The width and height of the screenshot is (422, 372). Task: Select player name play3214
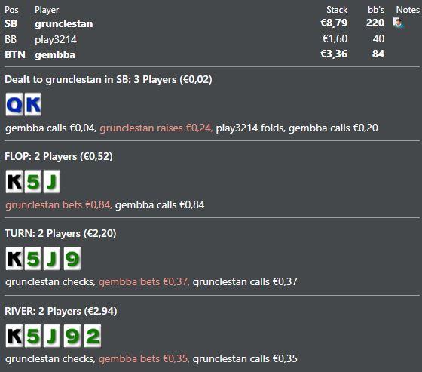(x=56, y=40)
